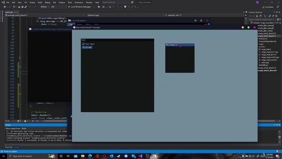Click the Visual Studio Search box
Screen dimensions: 282x159
click(118, 2)
